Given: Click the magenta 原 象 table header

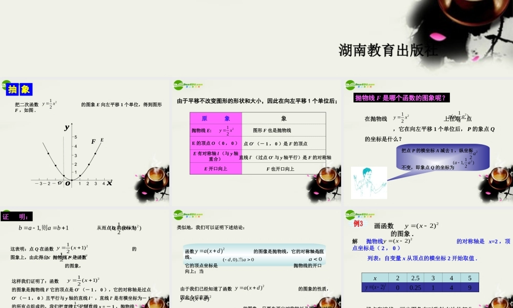Looking at the screenshot, I should [215, 118].
